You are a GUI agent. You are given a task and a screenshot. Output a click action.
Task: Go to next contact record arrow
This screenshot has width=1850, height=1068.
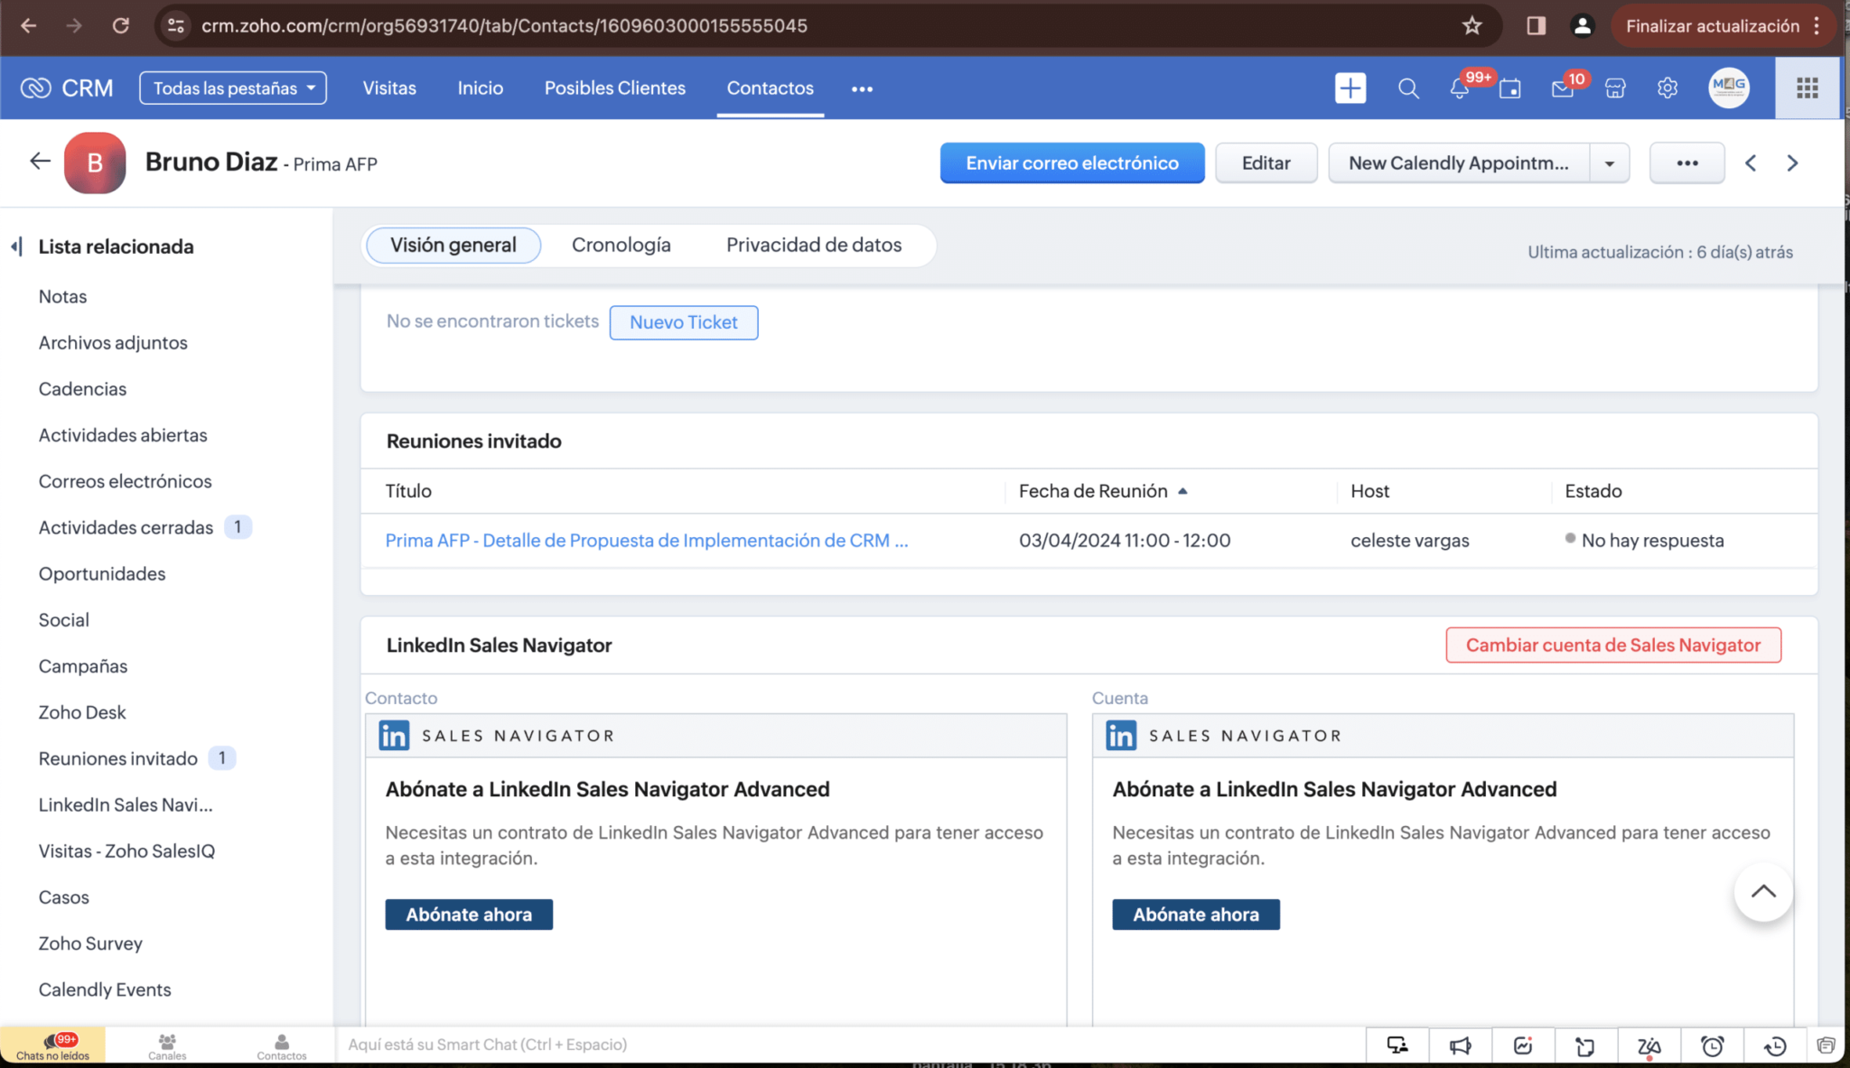click(x=1792, y=163)
